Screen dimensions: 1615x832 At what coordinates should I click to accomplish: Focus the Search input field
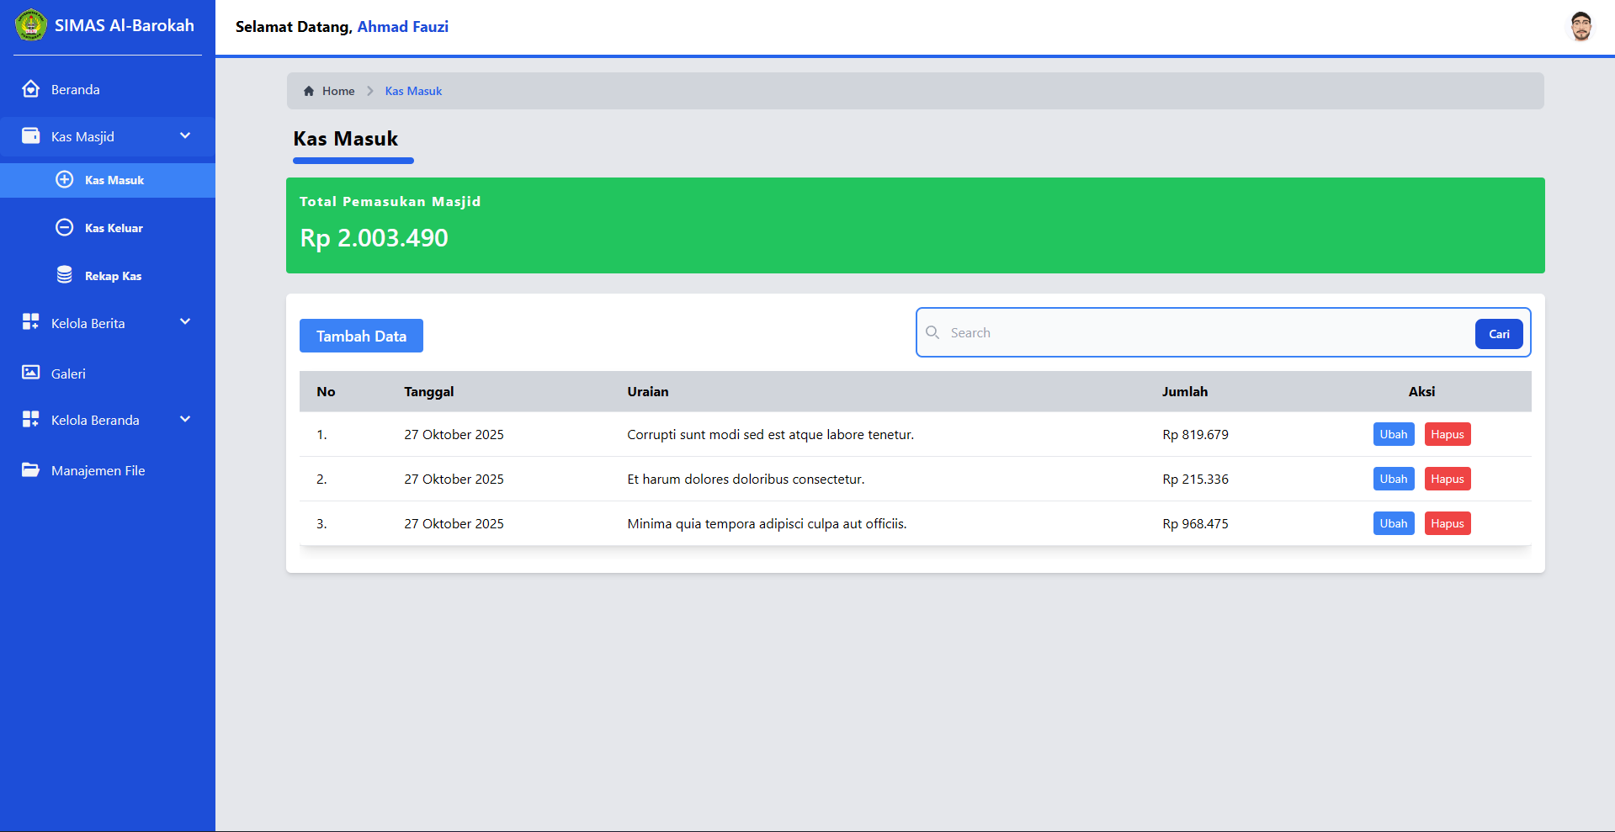click(x=1203, y=333)
